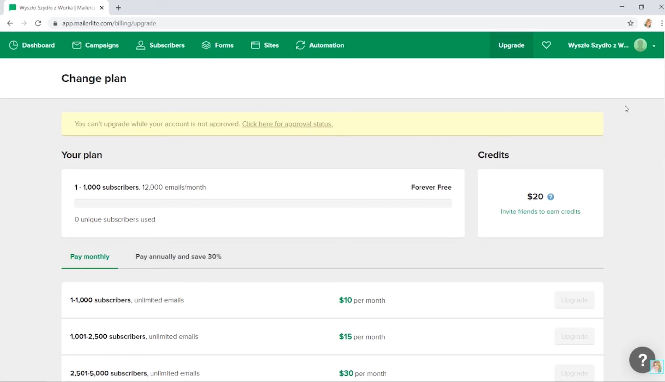665x382 pixels.
Task: Navigate to Forms
Action: (218, 45)
